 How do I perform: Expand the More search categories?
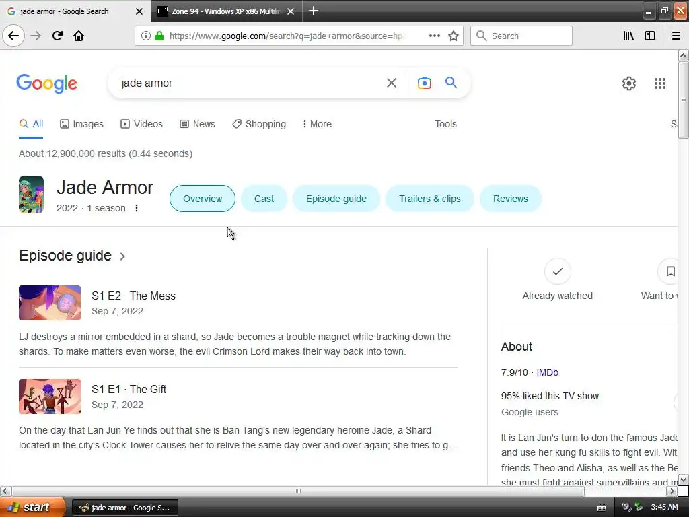point(317,124)
